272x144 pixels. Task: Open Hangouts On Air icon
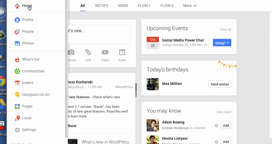point(17,94)
